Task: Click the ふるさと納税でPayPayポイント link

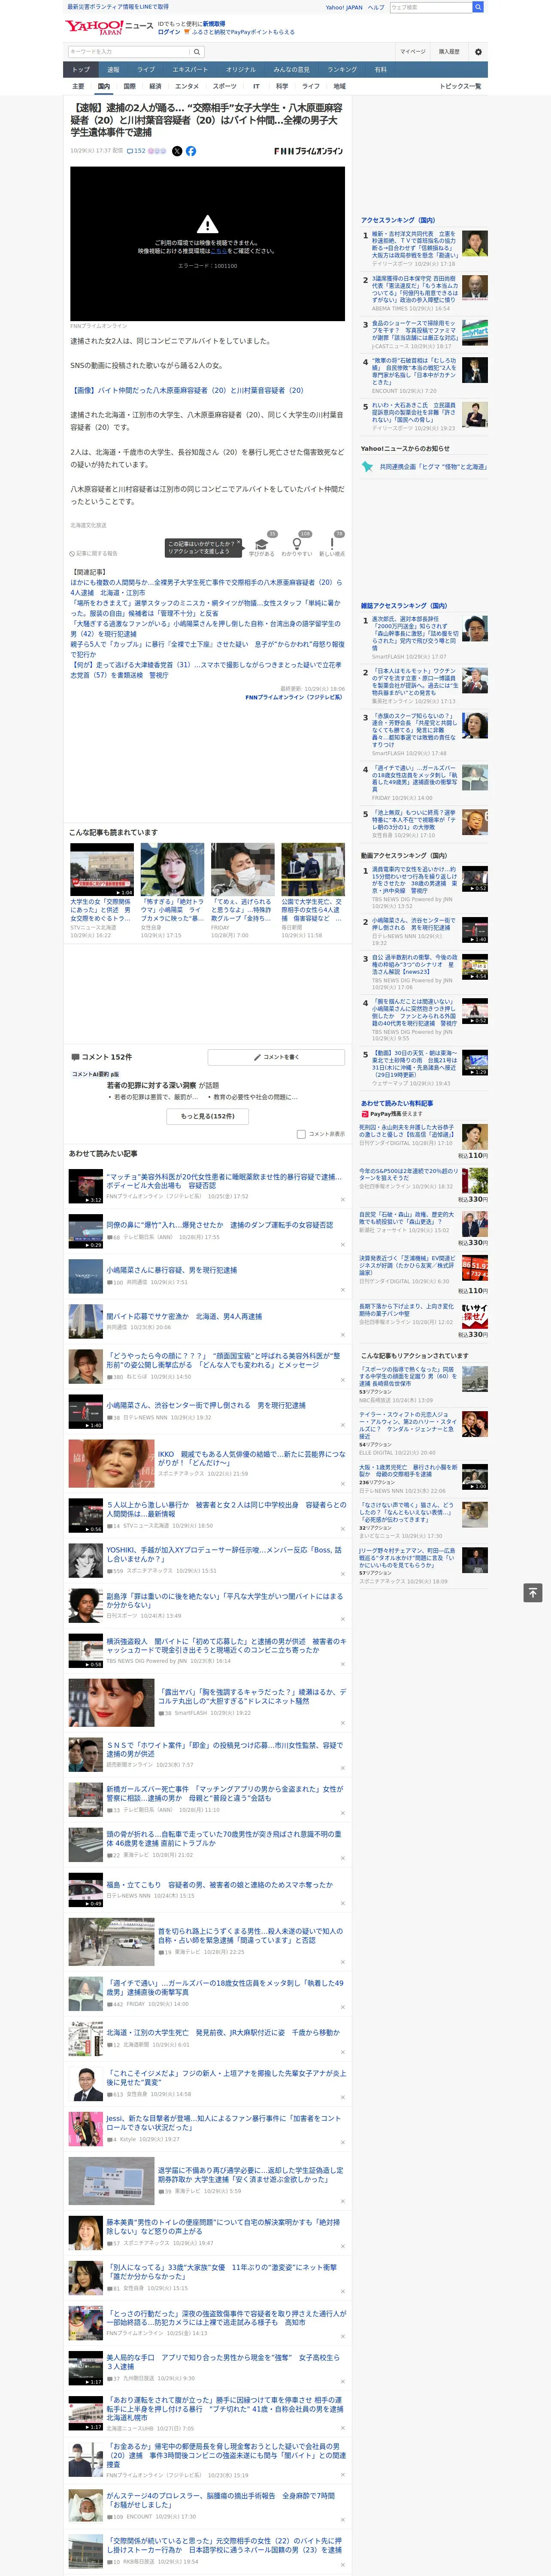Action: (243, 32)
